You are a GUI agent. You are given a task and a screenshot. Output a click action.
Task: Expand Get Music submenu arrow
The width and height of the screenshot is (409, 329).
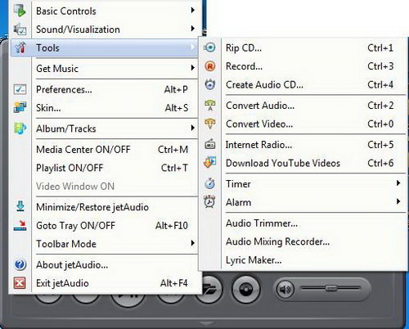[192, 68]
